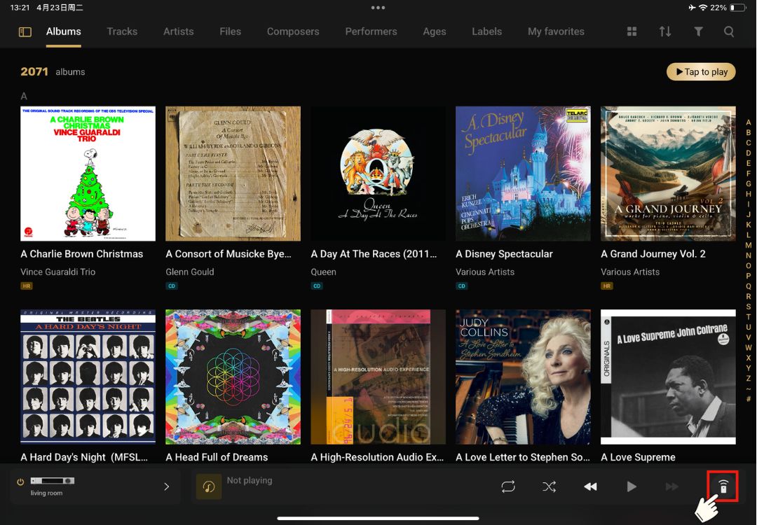The width and height of the screenshot is (757, 525).
Task: Click the Vince Guaraldi Trio artist name
Action: point(58,272)
